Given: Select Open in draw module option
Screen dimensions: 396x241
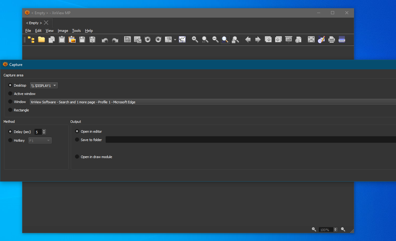Looking at the screenshot, I should (77, 157).
